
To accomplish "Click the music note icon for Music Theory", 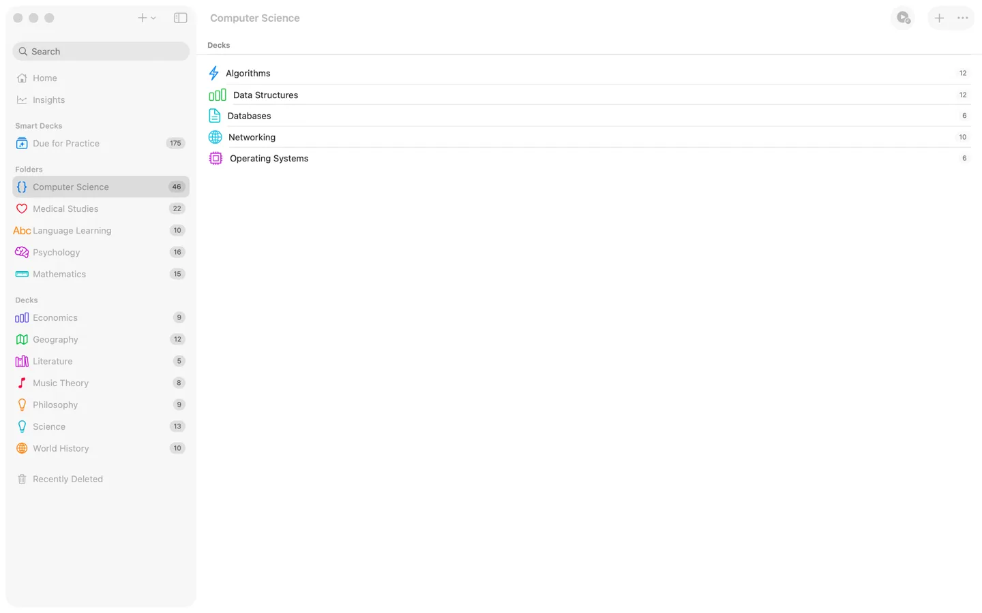I will point(22,383).
